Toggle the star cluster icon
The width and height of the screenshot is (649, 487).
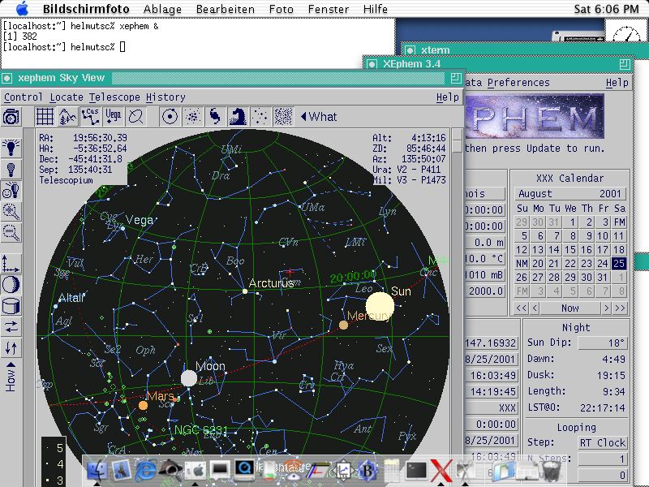coord(192,116)
